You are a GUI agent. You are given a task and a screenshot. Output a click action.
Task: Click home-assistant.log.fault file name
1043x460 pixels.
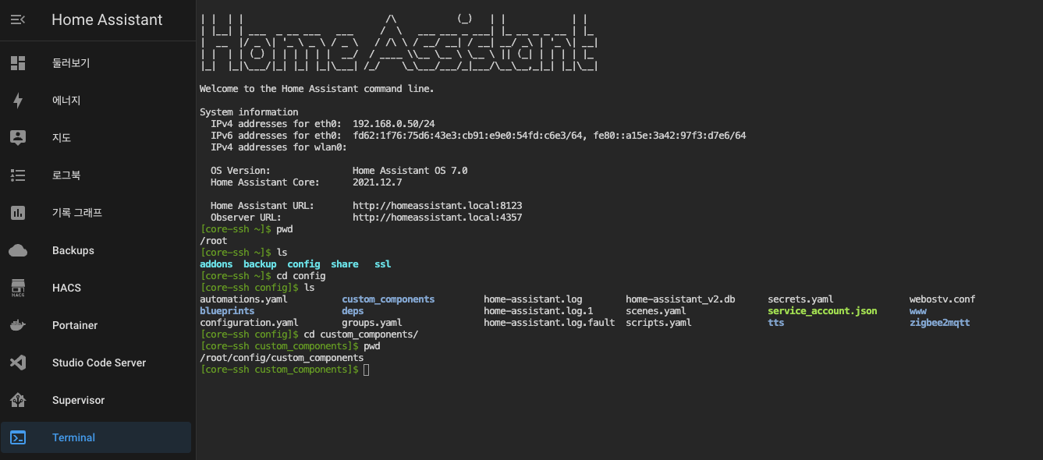(549, 323)
